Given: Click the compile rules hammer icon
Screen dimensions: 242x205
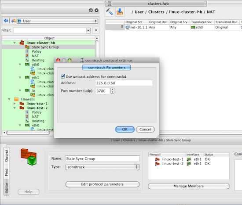Looking at the screenshot, I should 110,12.
